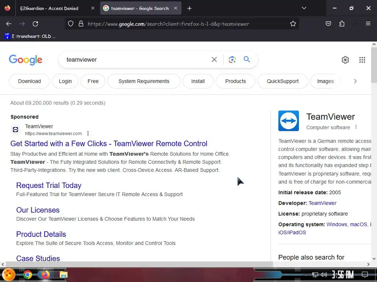Open a new tab with plus

point(189,8)
